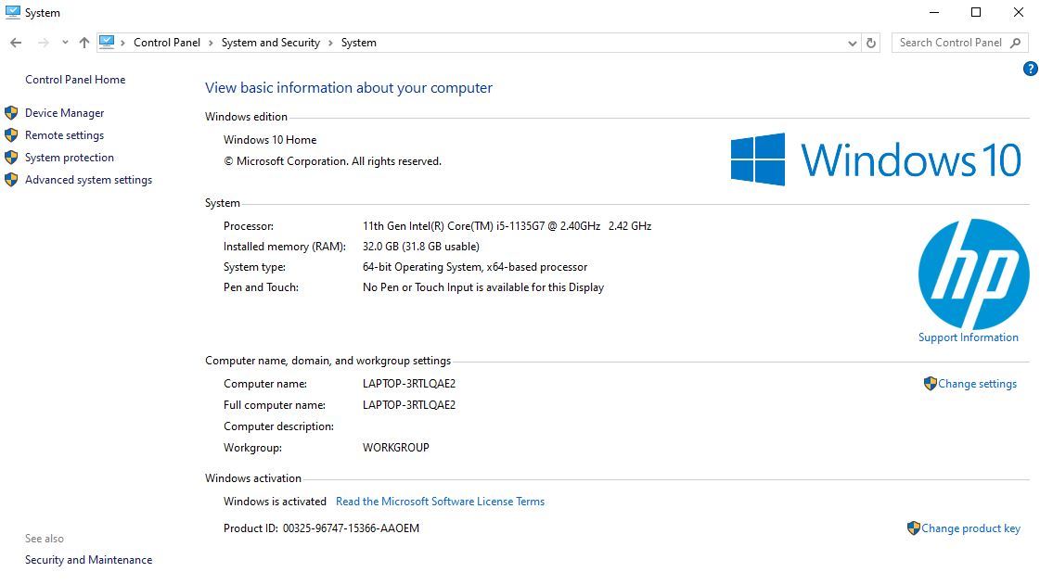Read the Microsoft Software License Terms
This screenshot has height=585, width=1040.
[x=440, y=502]
